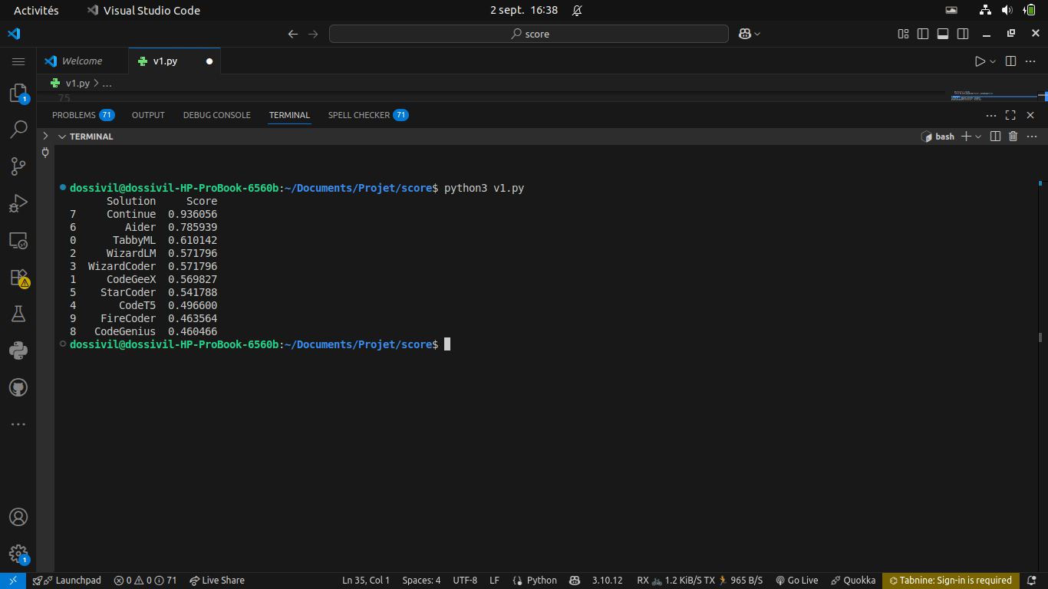Show additional views via the activity bar ellipsis
This screenshot has width=1048, height=589.
click(18, 424)
